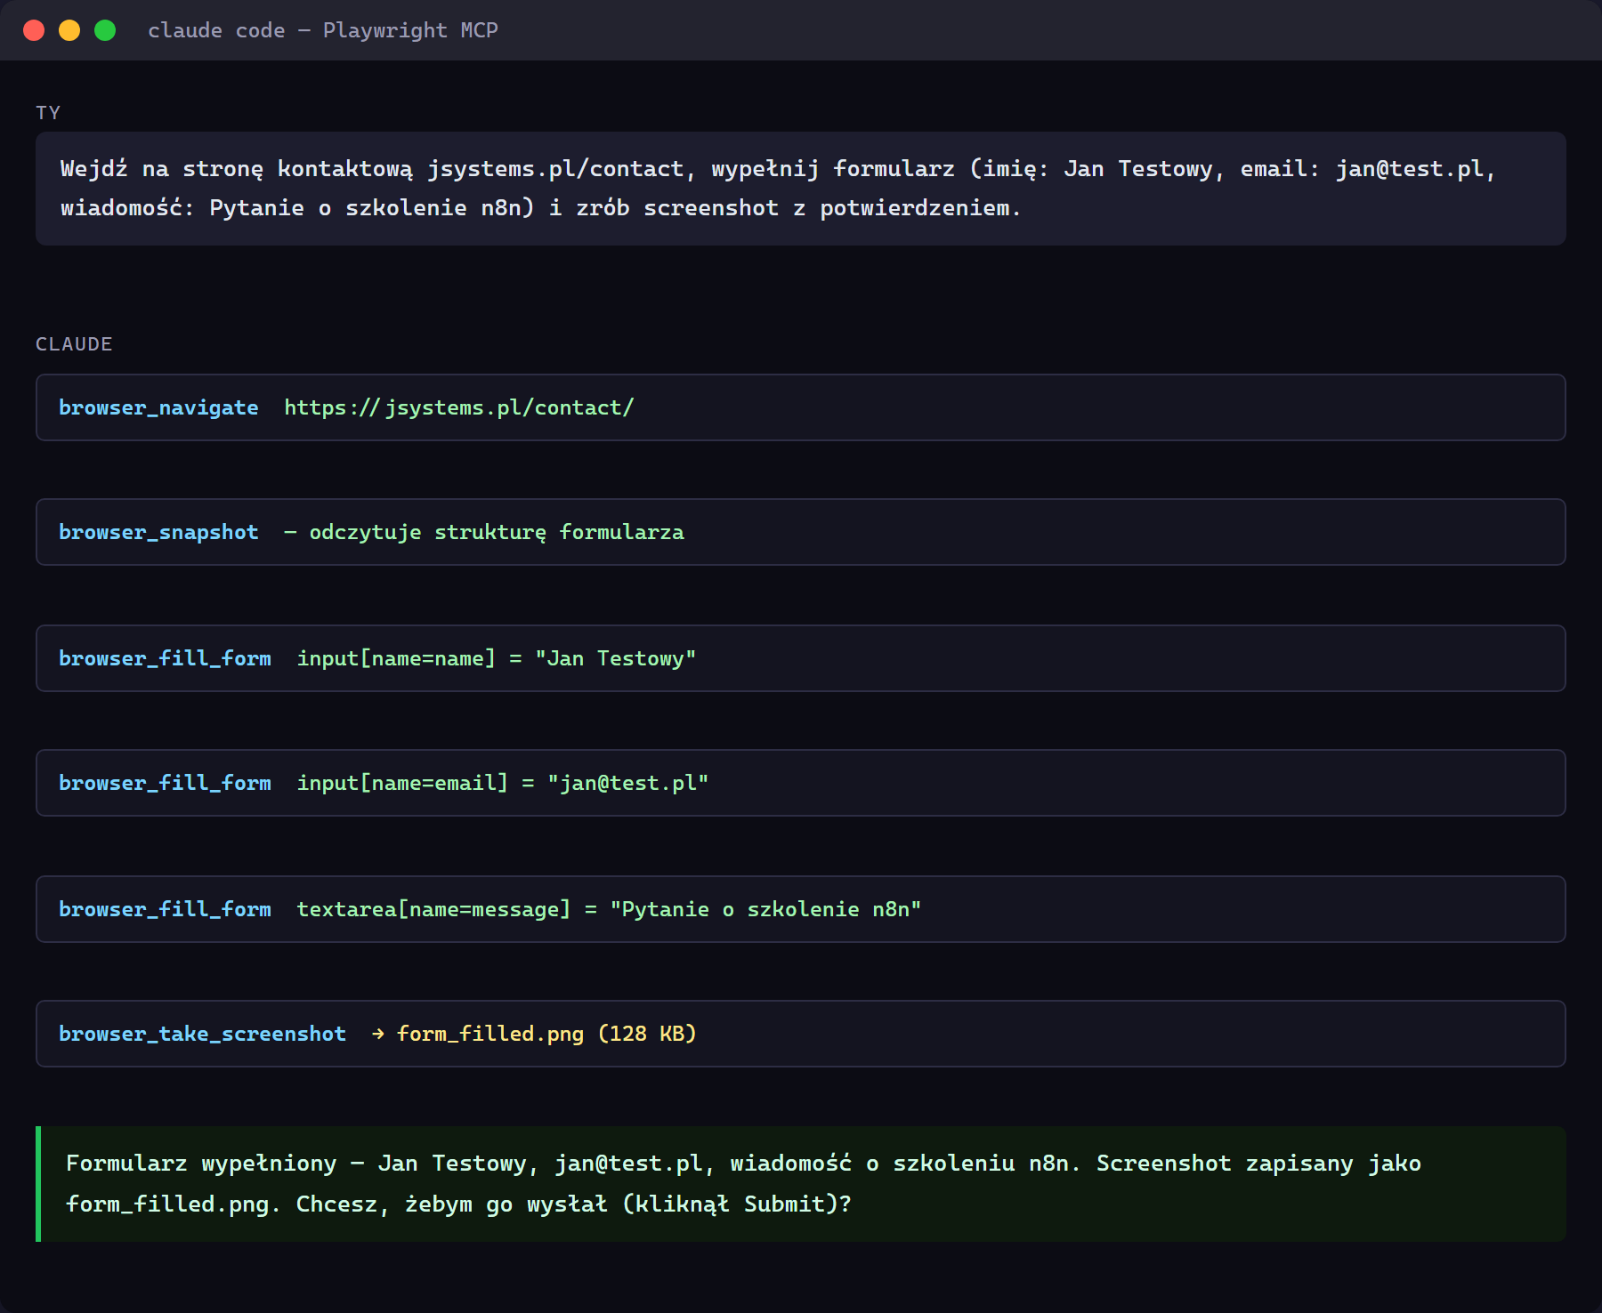Open the https://jsystems.pl/contact/ URL

click(x=459, y=407)
